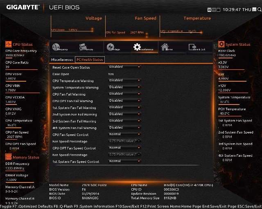Click the PCH Temperature reading 40.0°C
This screenshot has height=209, width=262.
[225, 113]
